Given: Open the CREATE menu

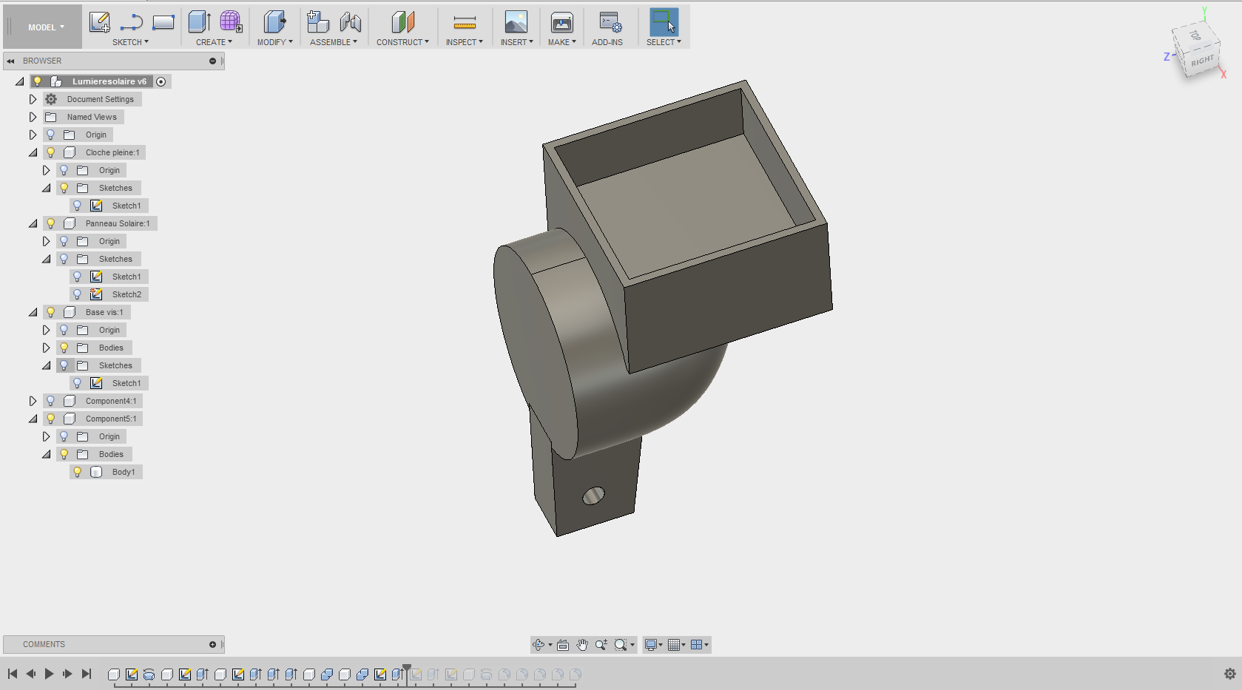Looking at the screenshot, I should (x=214, y=42).
